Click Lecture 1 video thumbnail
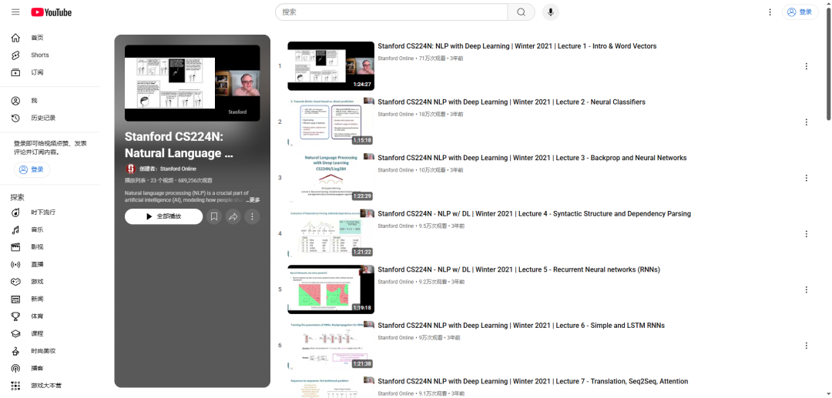The height and width of the screenshot is (398, 832). 330,66
